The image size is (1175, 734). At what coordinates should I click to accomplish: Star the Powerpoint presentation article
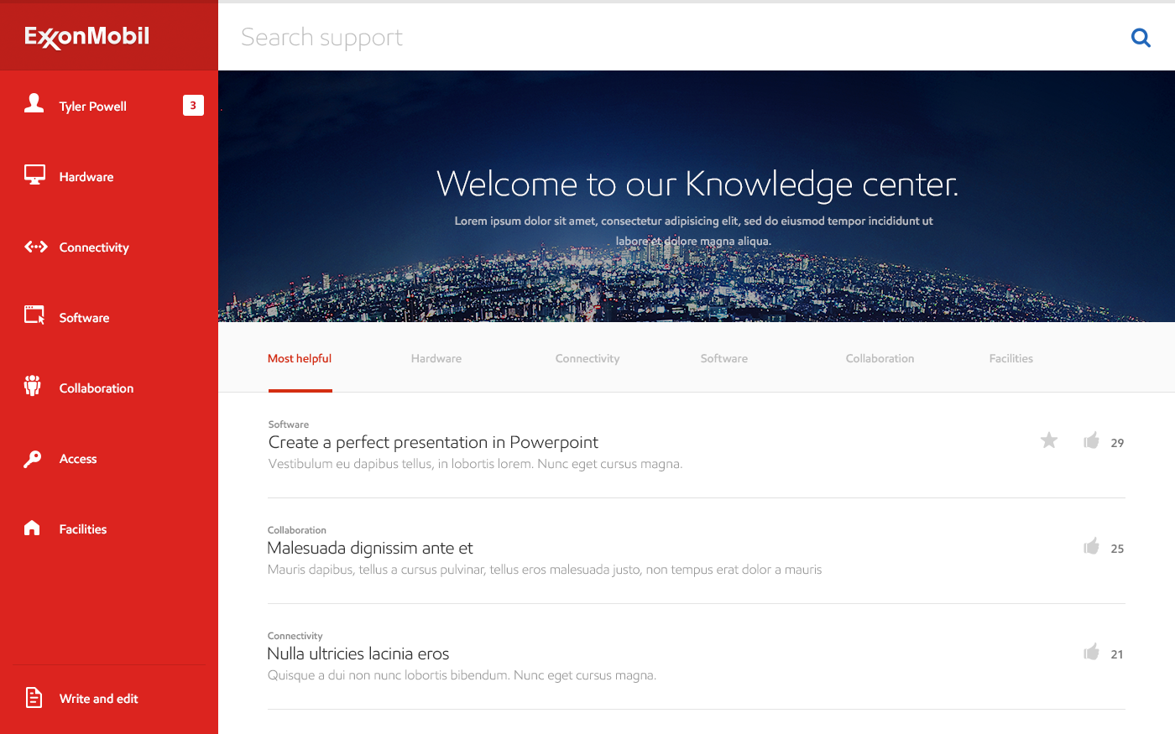coord(1049,440)
